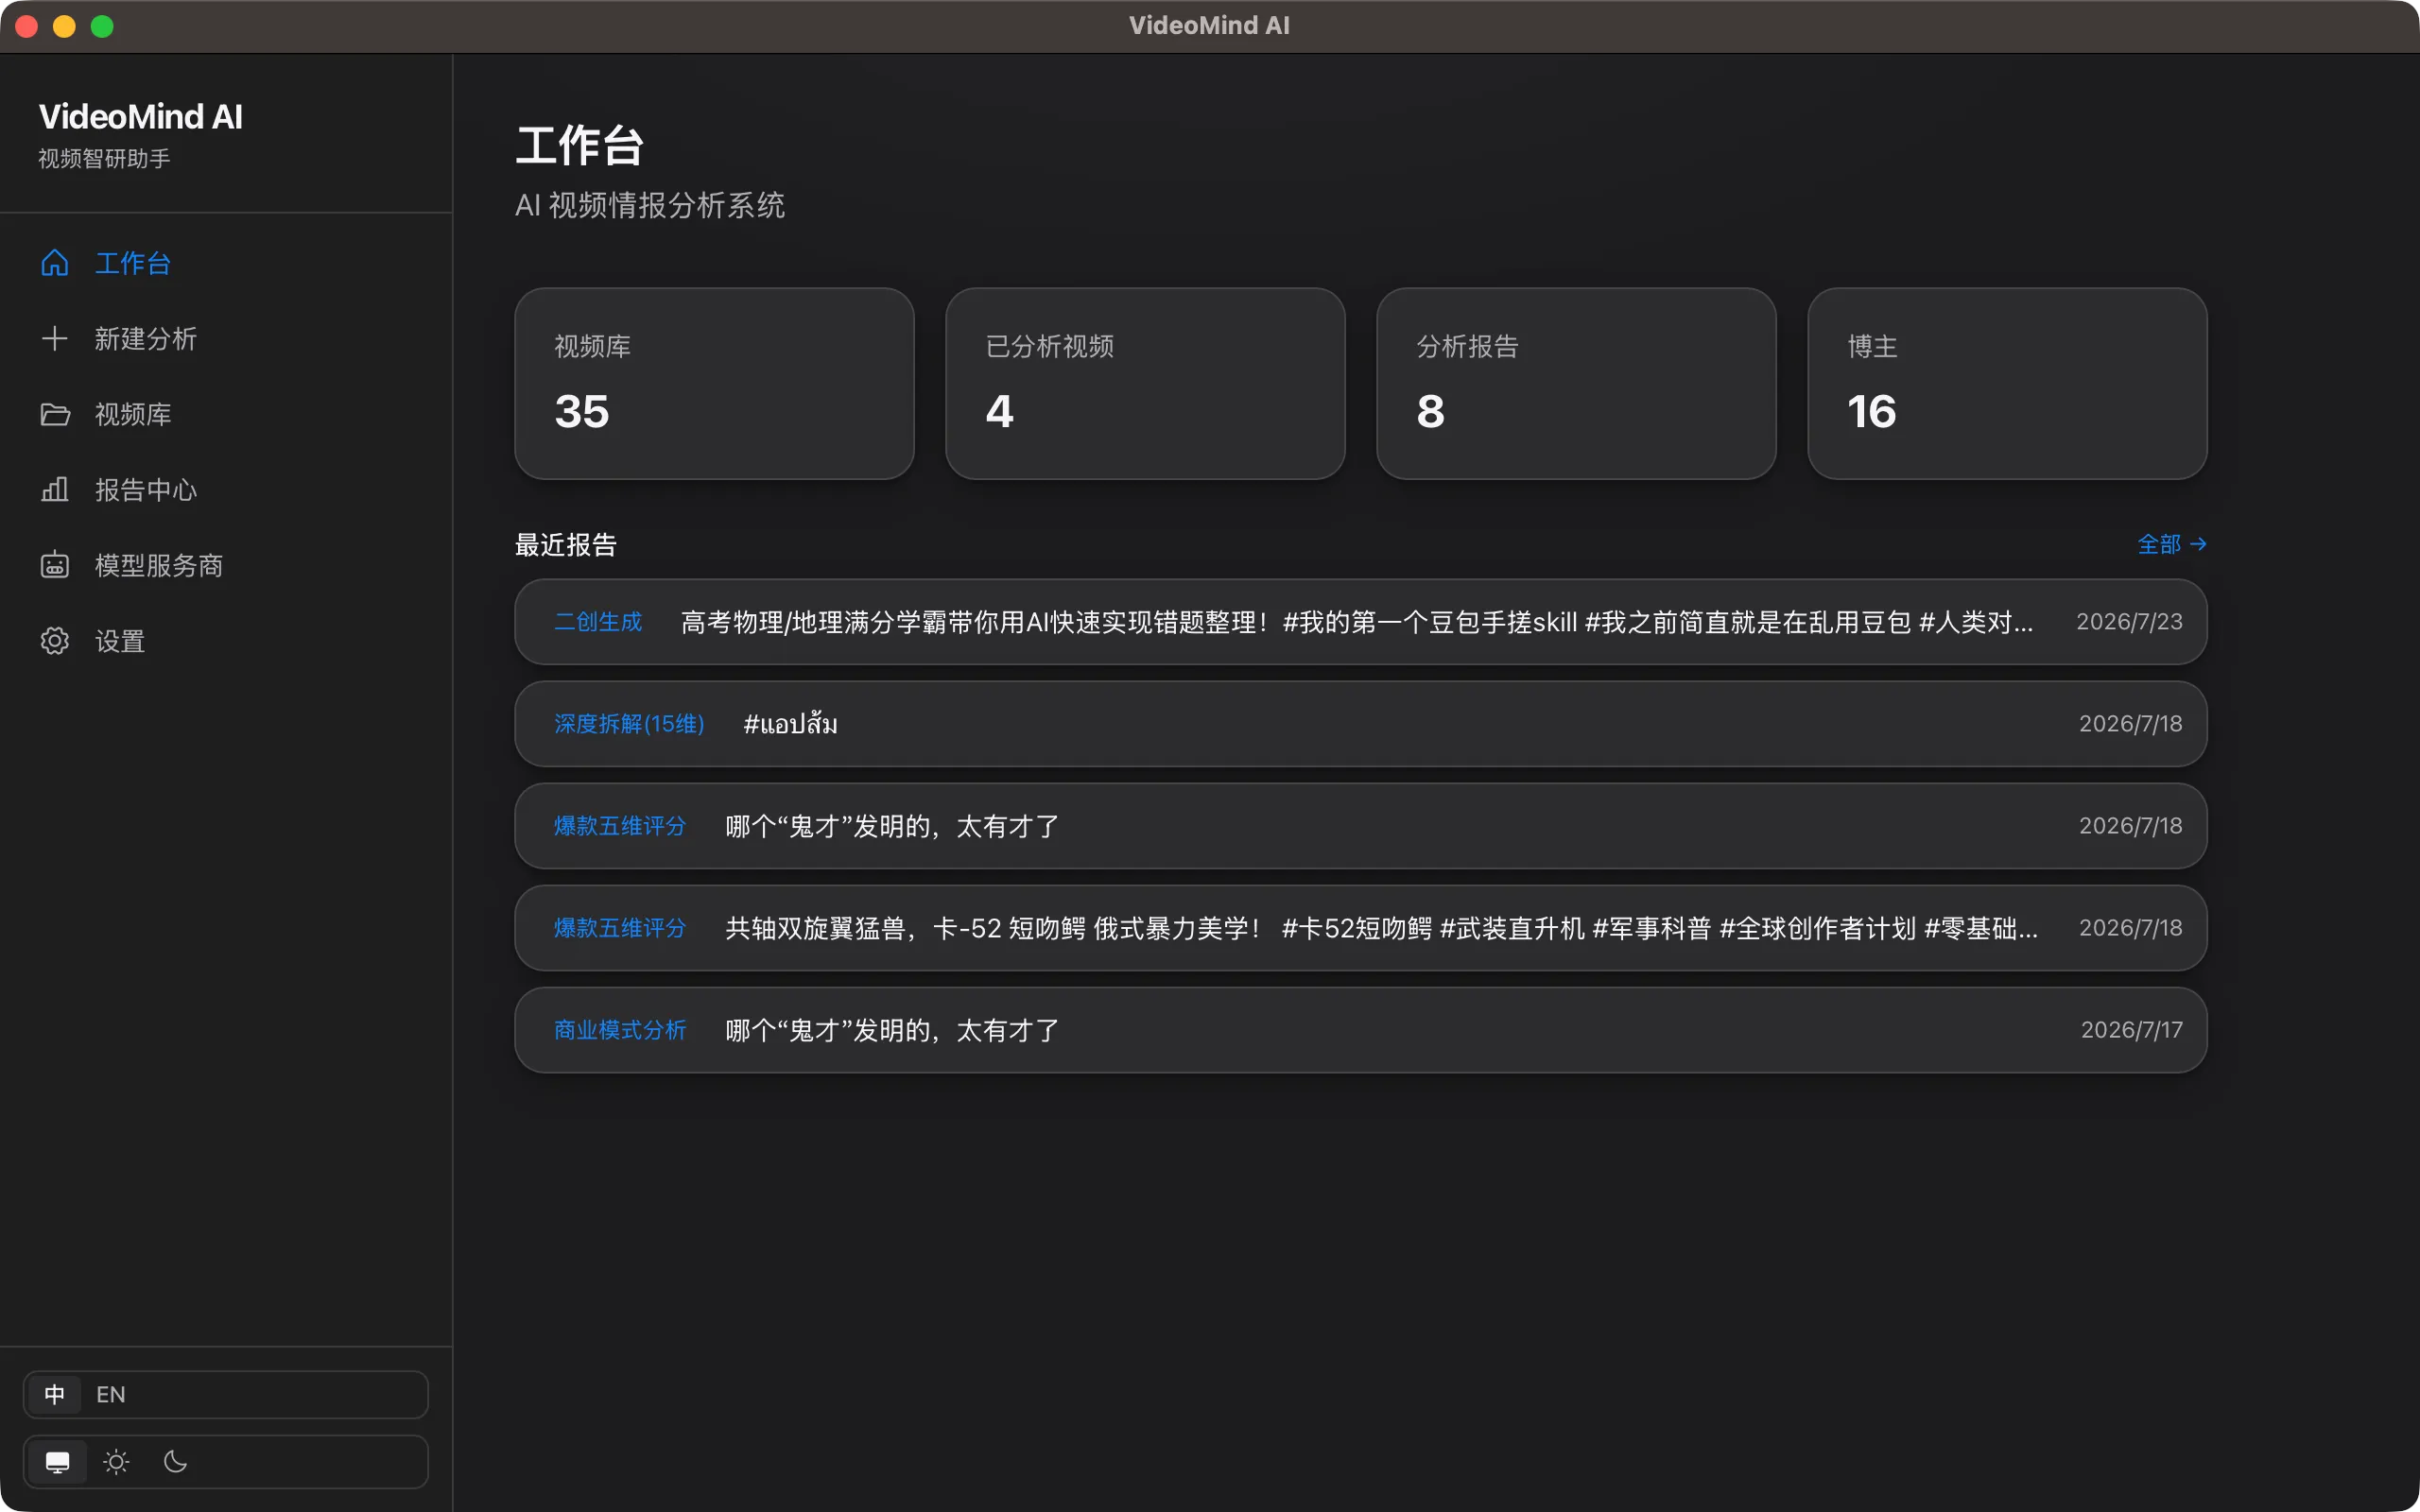
Task: Open the 二创生成 report dated 2026/7/23
Action: coord(1360,622)
